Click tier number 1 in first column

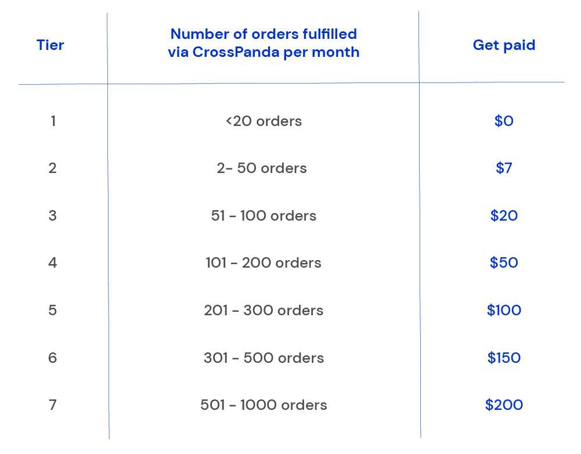click(53, 121)
